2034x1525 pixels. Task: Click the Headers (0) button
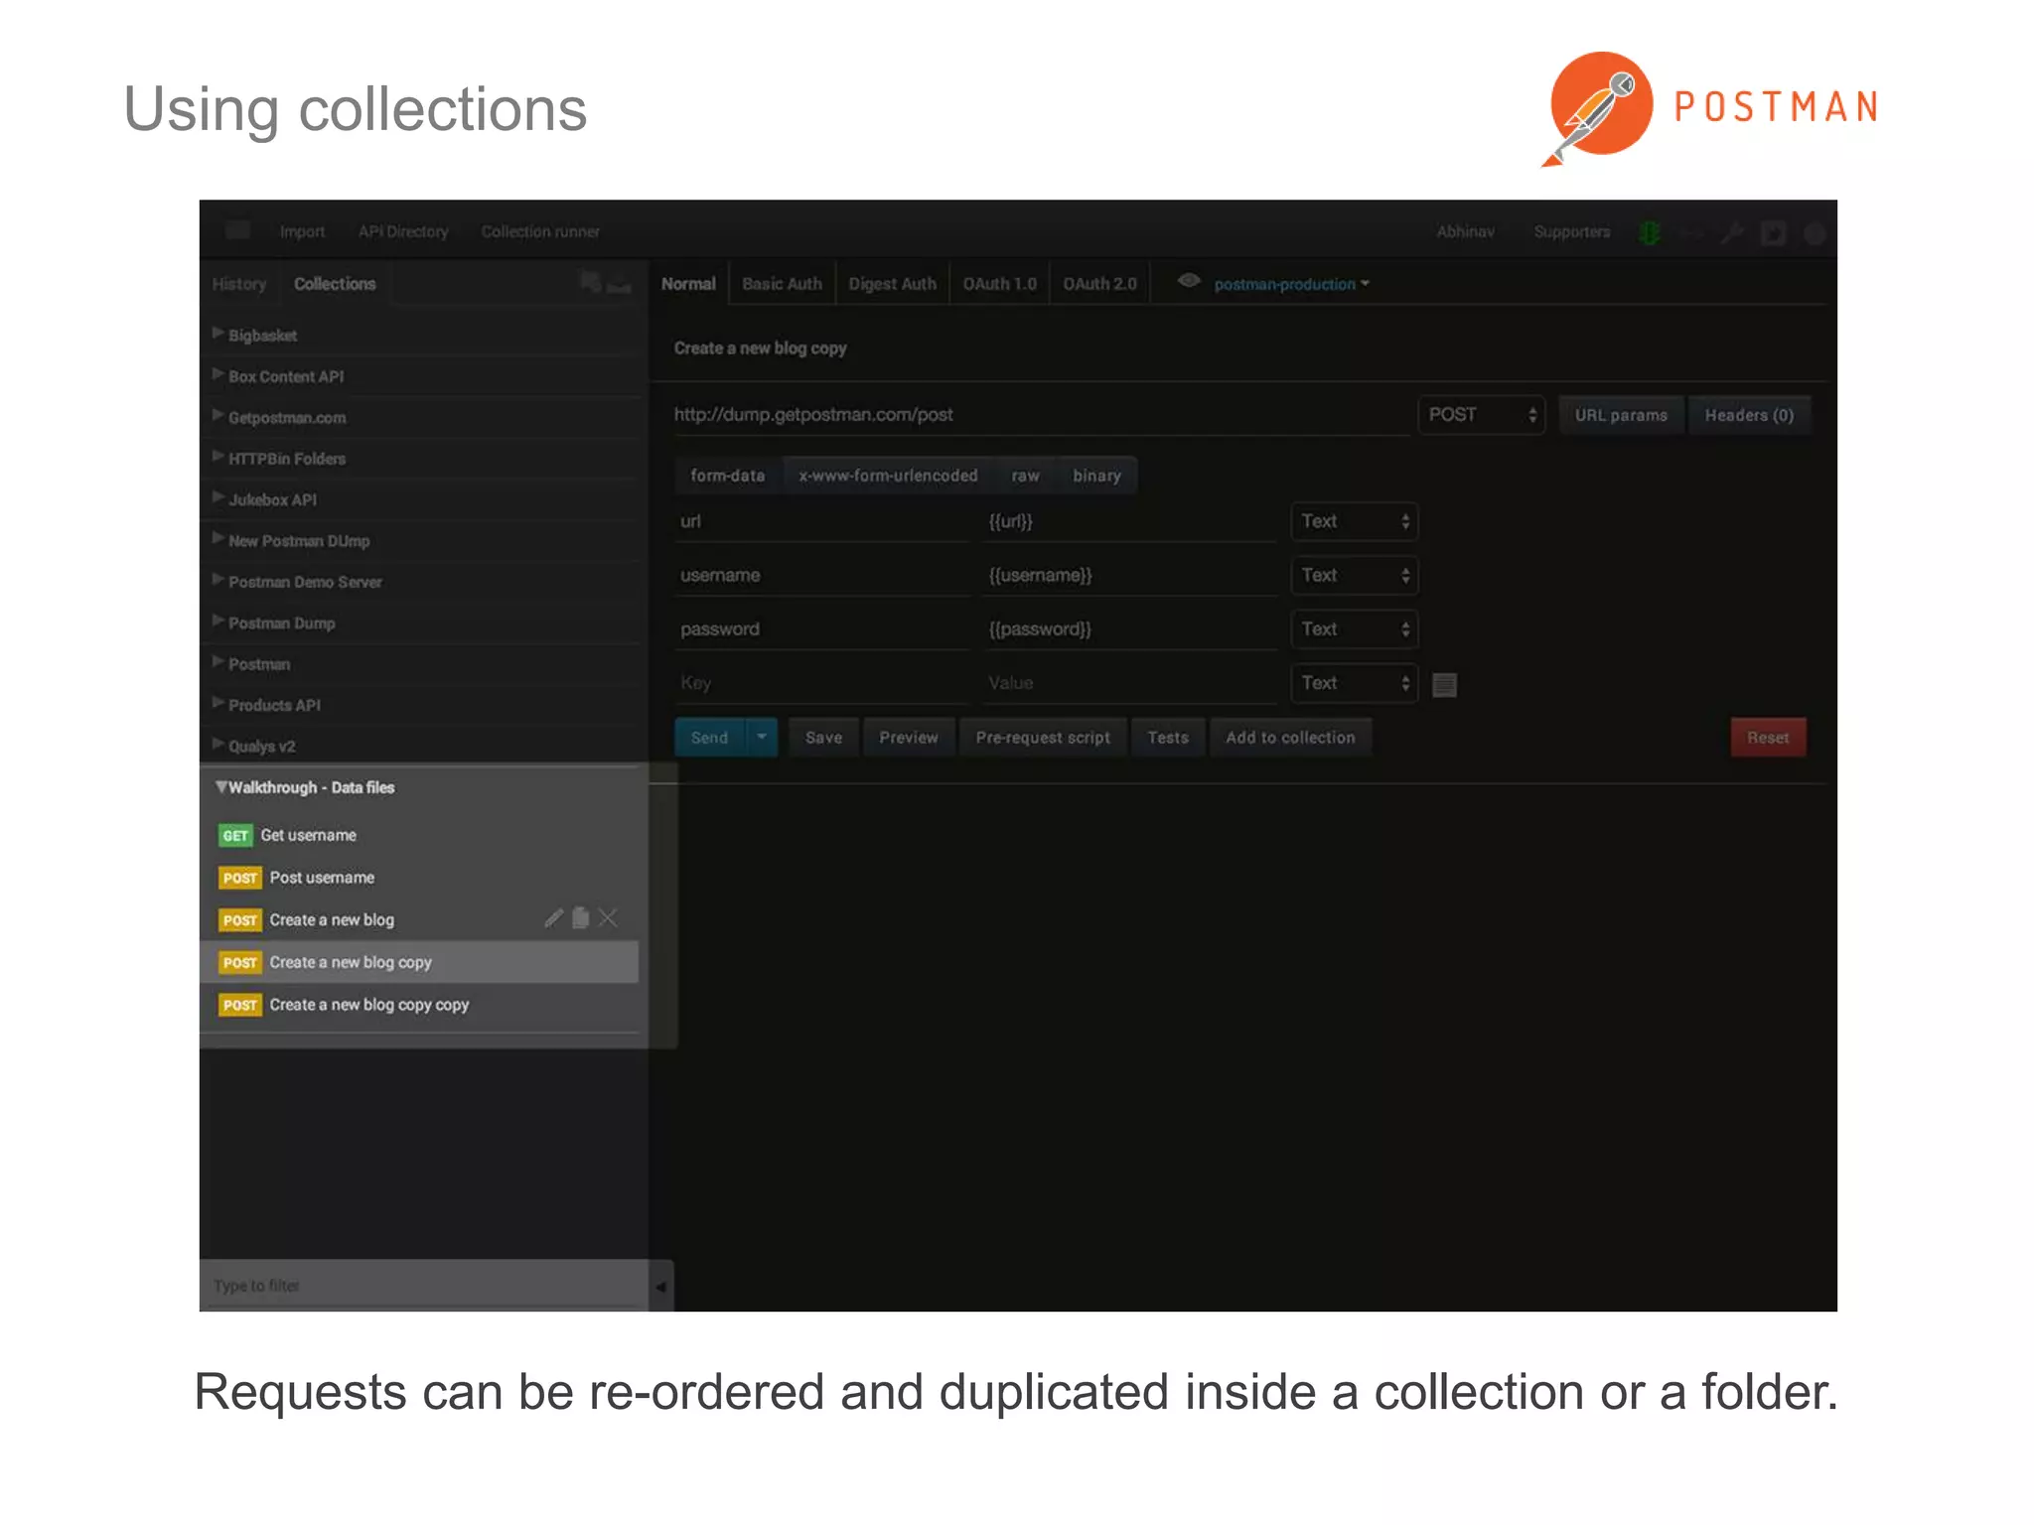(x=1749, y=415)
